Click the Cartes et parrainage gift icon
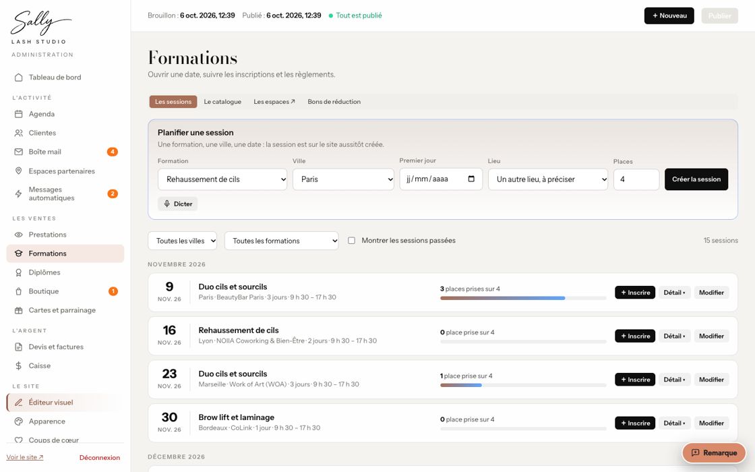This screenshot has height=472, width=755. tap(18, 310)
